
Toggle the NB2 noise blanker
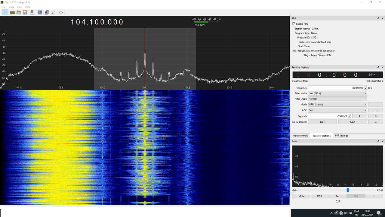click(353, 122)
